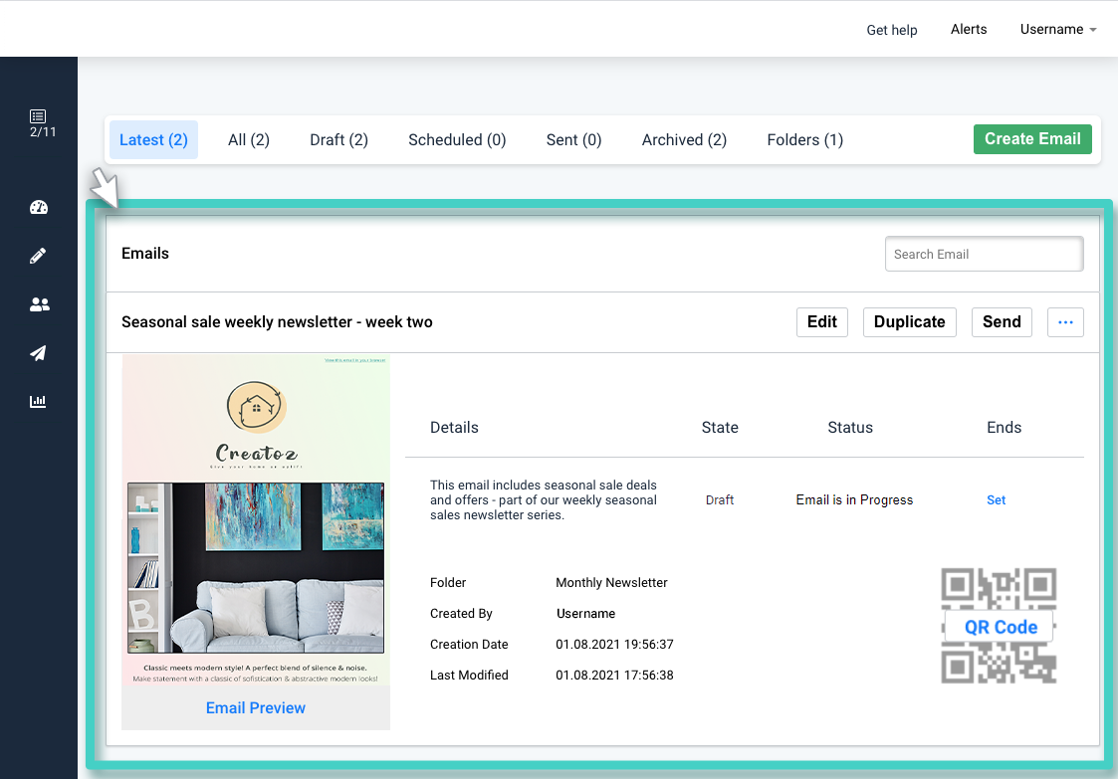Focus the Search Email input field

[x=984, y=254]
